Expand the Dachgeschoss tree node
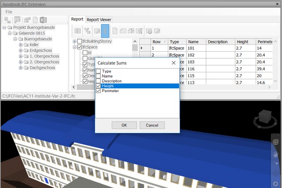The image size is (282, 188). point(21,68)
